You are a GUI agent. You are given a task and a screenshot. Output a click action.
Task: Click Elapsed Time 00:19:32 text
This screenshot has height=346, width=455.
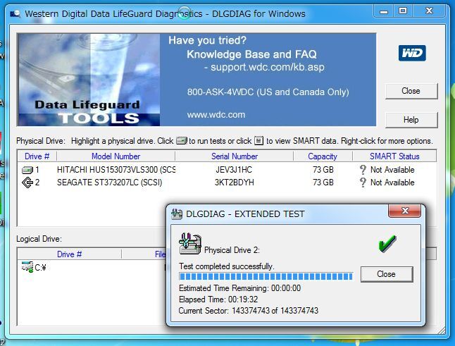pos(218,299)
